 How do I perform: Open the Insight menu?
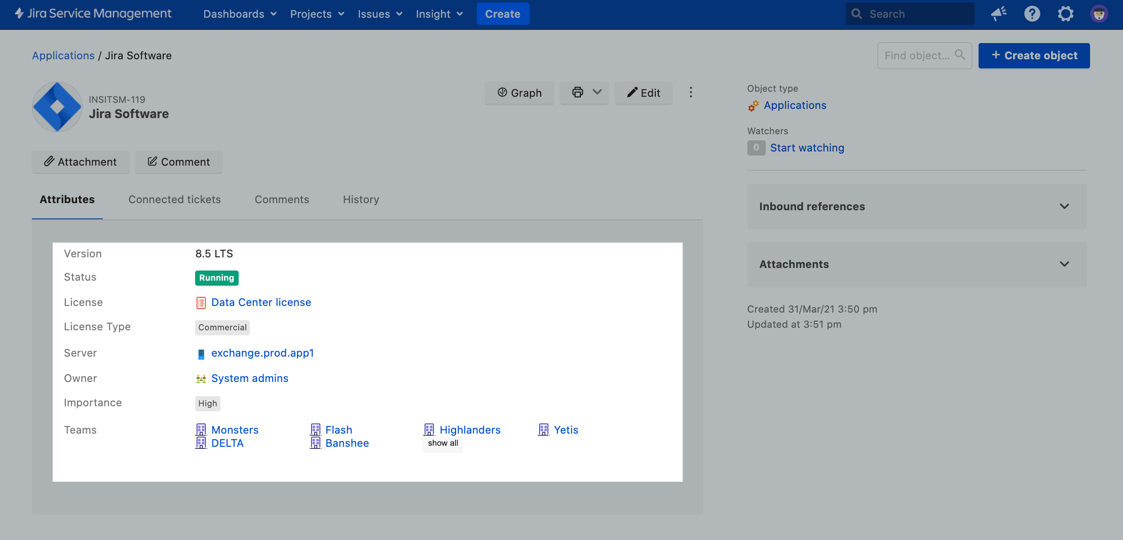[439, 14]
